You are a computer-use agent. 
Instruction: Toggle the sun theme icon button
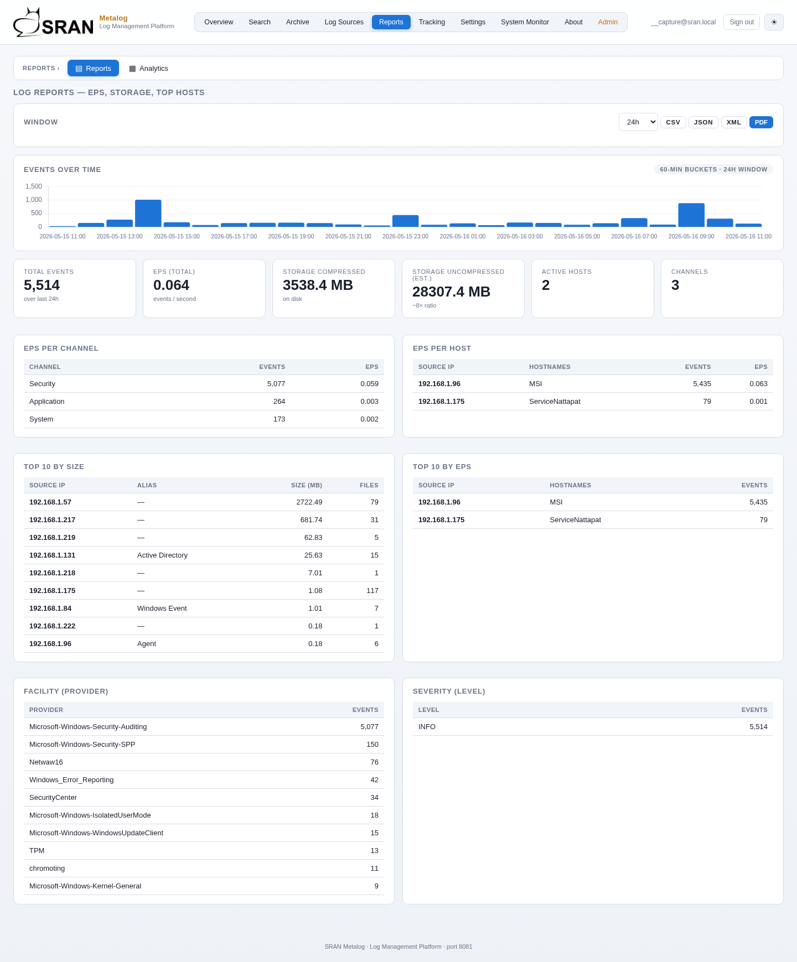pos(774,22)
